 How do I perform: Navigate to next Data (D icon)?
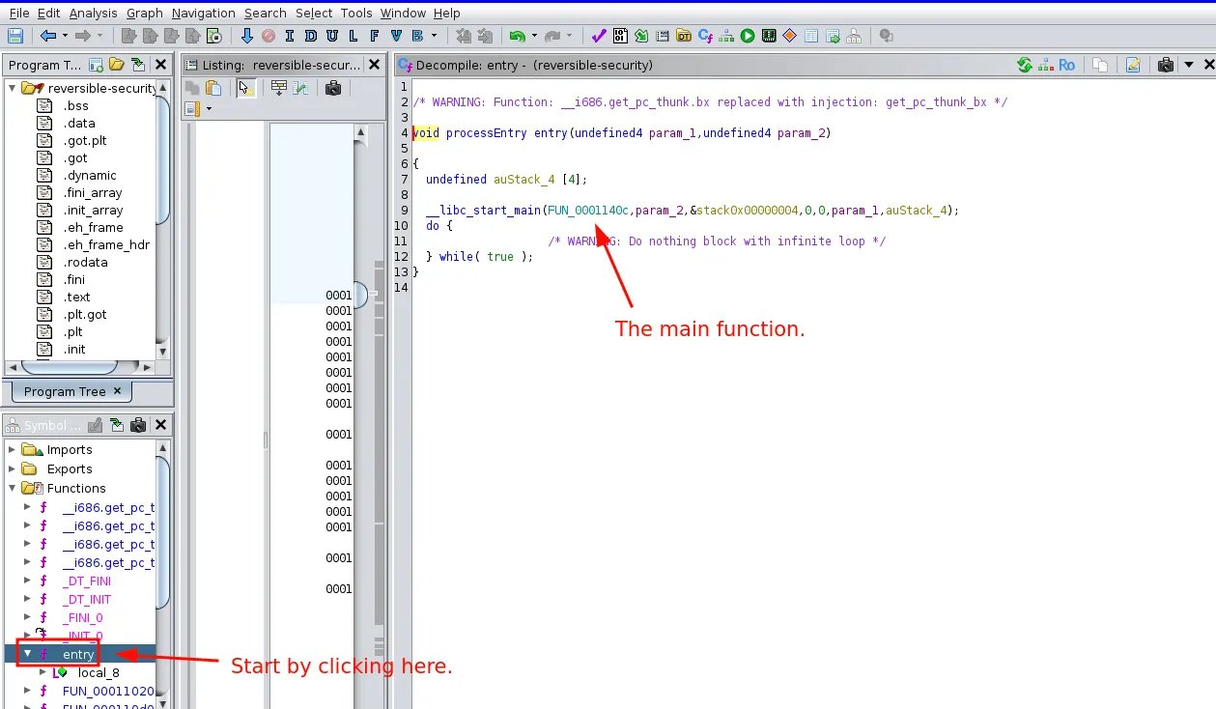pos(310,36)
